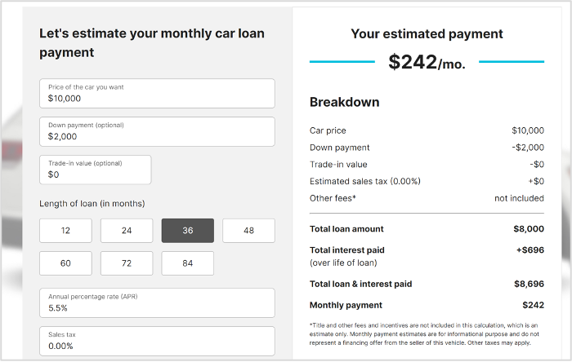Set loan length to 60 months
This screenshot has height=362, width=572.
coord(65,263)
